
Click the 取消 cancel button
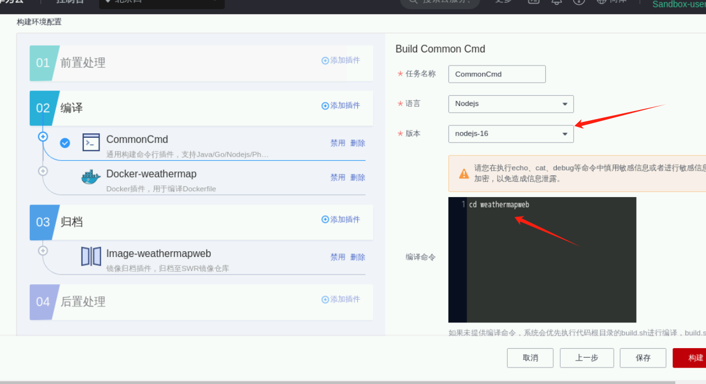530,358
